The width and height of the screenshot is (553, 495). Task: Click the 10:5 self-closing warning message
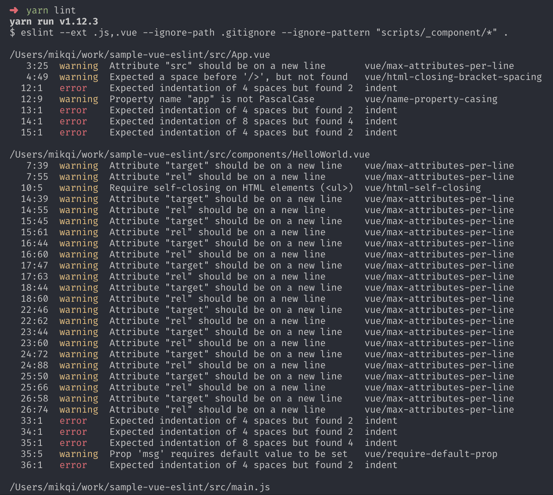click(x=231, y=188)
